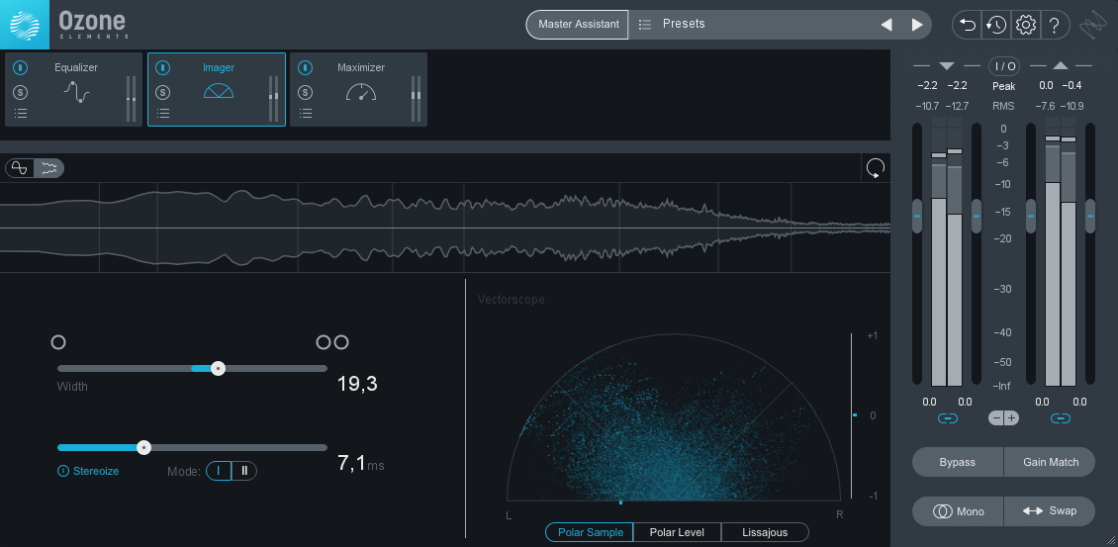Viewport: 1118px width, 547px height.
Task: Select Stereoize Mode II
Action: (x=243, y=471)
